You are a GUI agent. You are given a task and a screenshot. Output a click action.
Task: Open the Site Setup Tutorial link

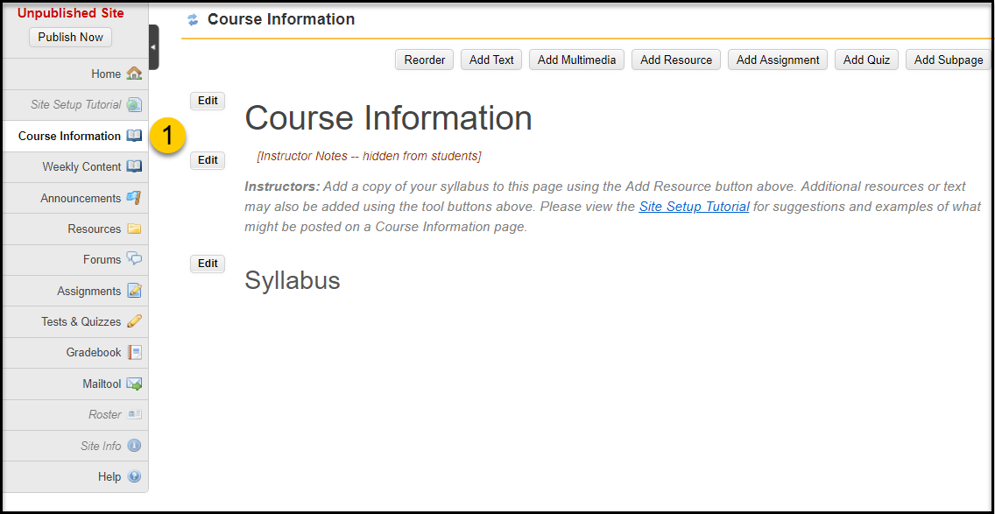(695, 207)
